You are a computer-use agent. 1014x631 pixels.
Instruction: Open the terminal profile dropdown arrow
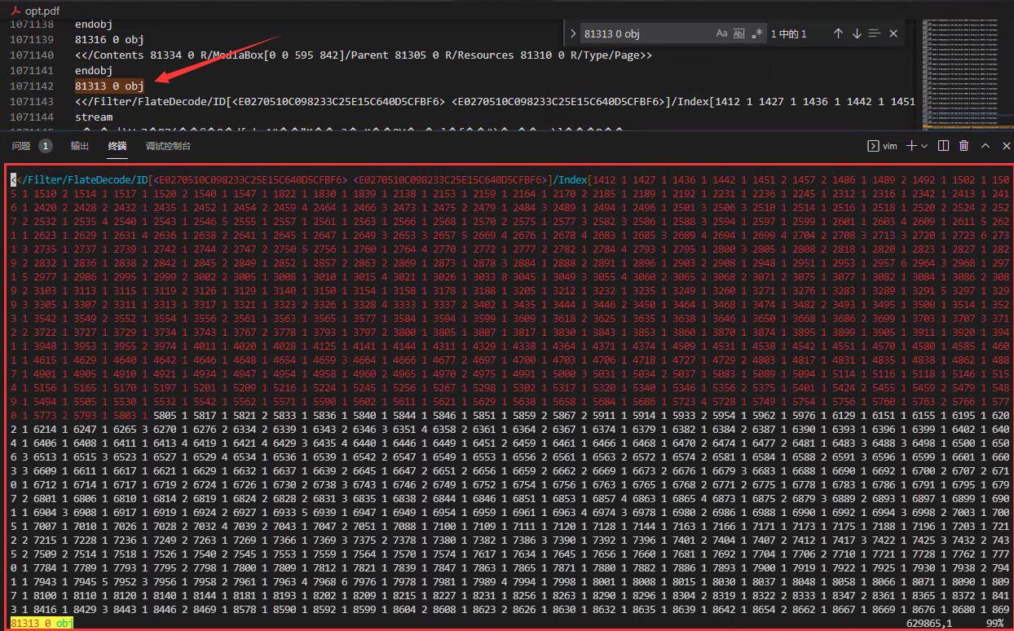pos(922,146)
